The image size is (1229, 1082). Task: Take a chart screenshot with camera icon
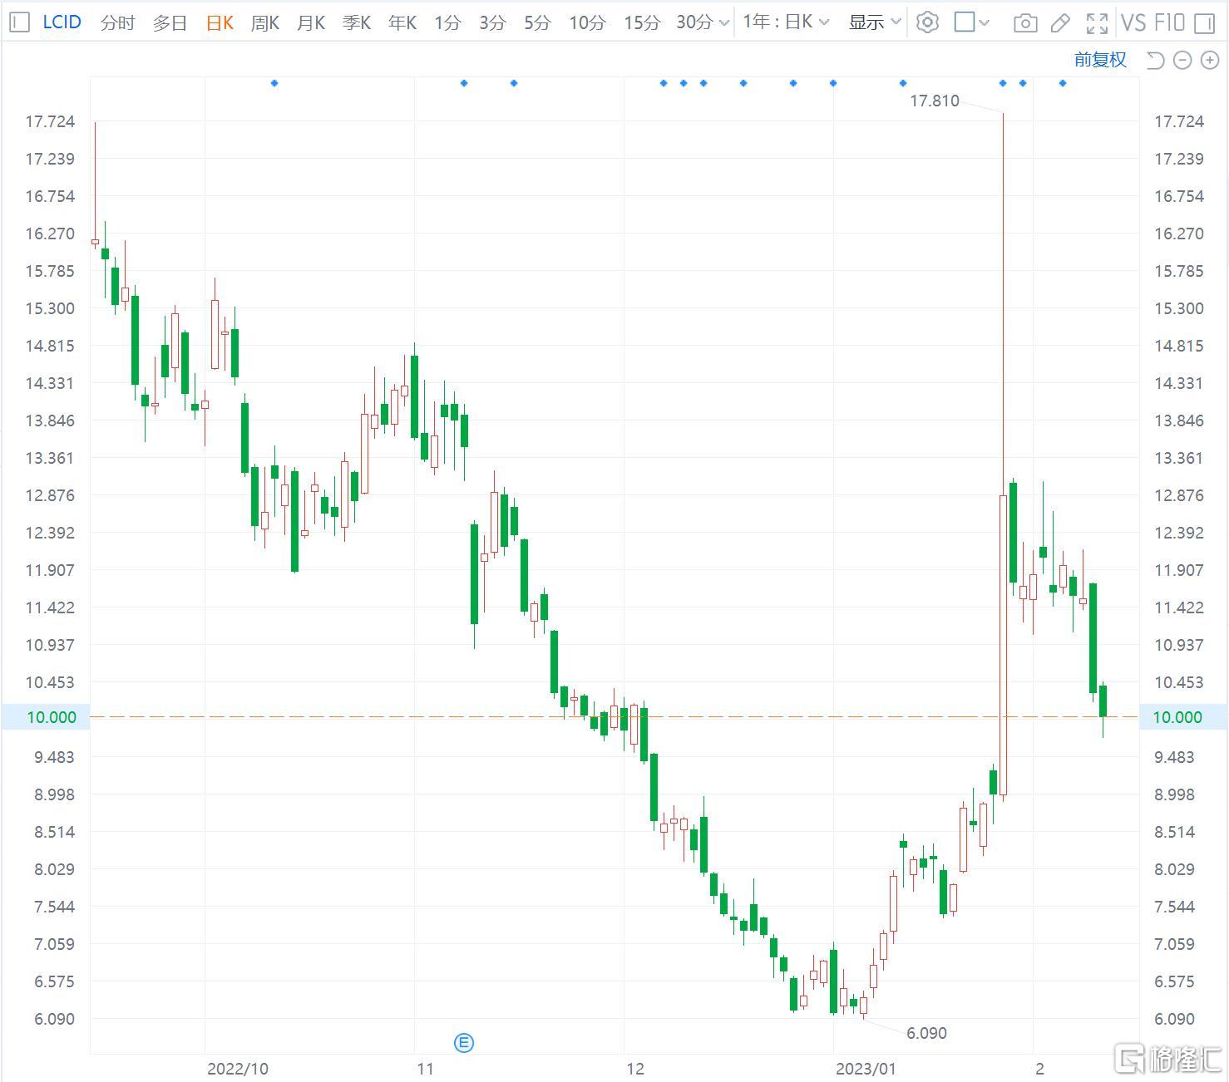[1025, 22]
